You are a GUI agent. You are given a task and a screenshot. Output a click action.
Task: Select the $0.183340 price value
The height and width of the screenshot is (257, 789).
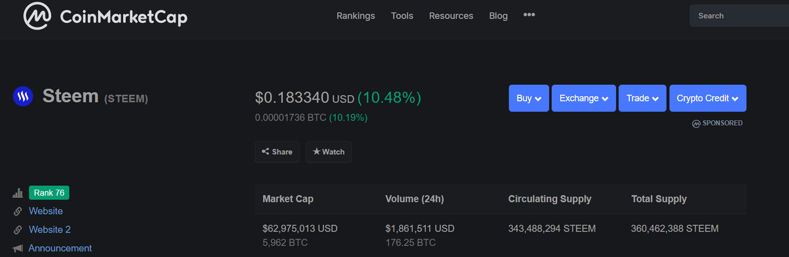[x=292, y=98]
